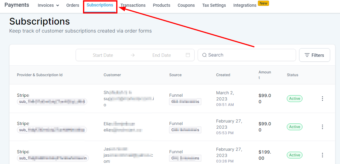This screenshot has height=164, width=340.
Task: Open the Tax Settings tab
Action: (214, 6)
